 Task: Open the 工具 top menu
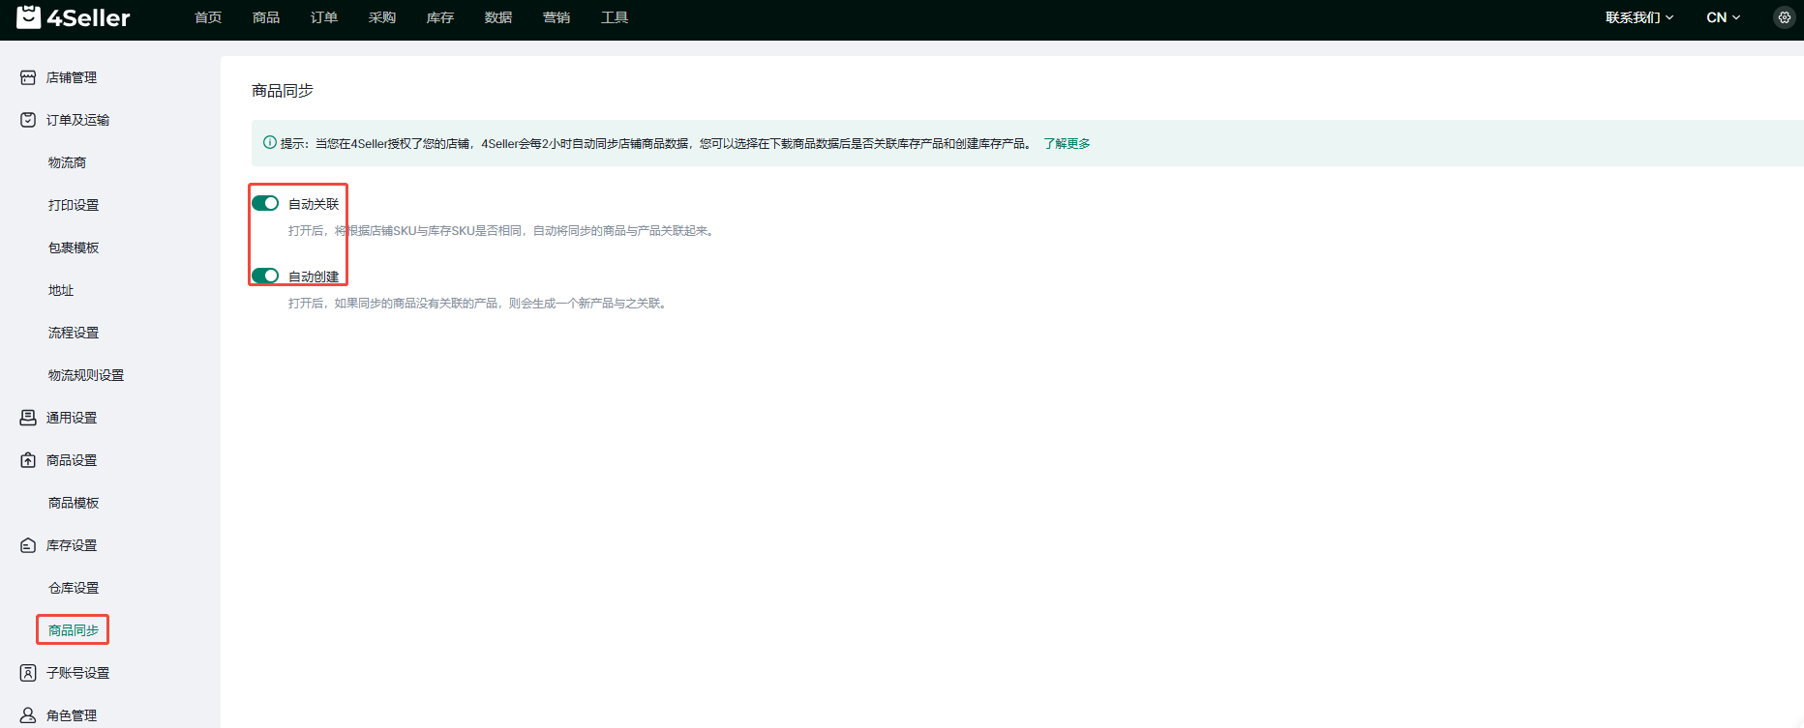(x=615, y=17)
